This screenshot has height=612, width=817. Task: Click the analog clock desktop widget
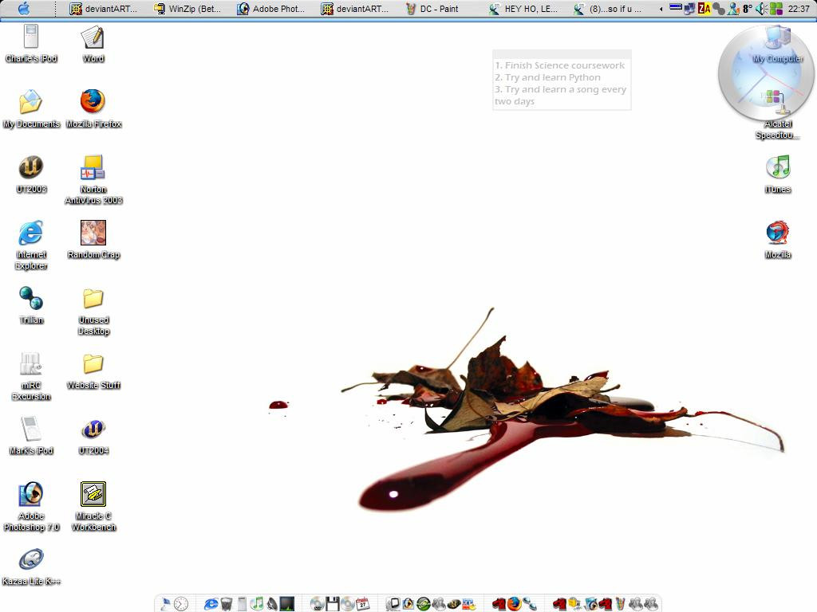point(765,74)
